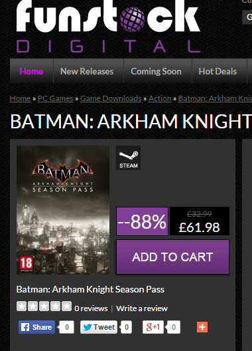Open the Coming Soon tab
The width and height of the screenshot is (252, 351).
click(x=156, y=71)
